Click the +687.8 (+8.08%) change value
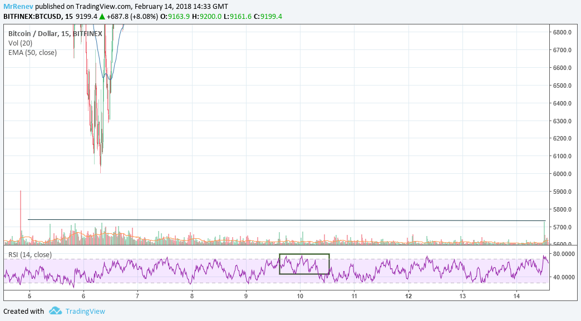The image size is (581, 321). [x=132, y=16]
